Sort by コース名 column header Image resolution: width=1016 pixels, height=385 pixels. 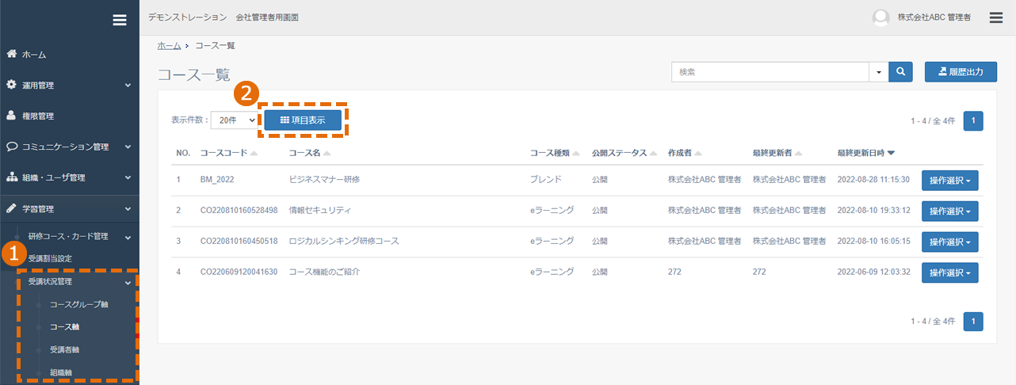coord(310,153)
